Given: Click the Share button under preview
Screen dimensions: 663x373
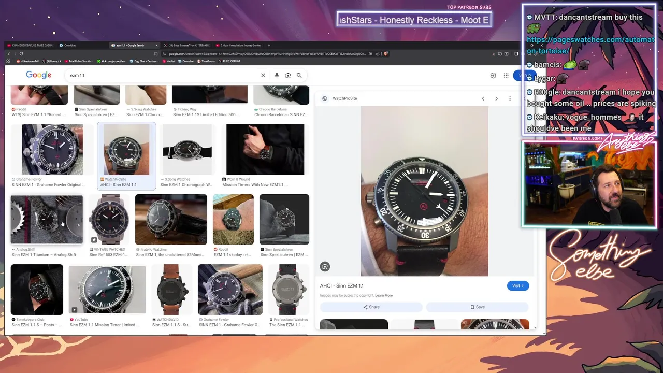Looking at the screenshot, I should pos(371,307).
